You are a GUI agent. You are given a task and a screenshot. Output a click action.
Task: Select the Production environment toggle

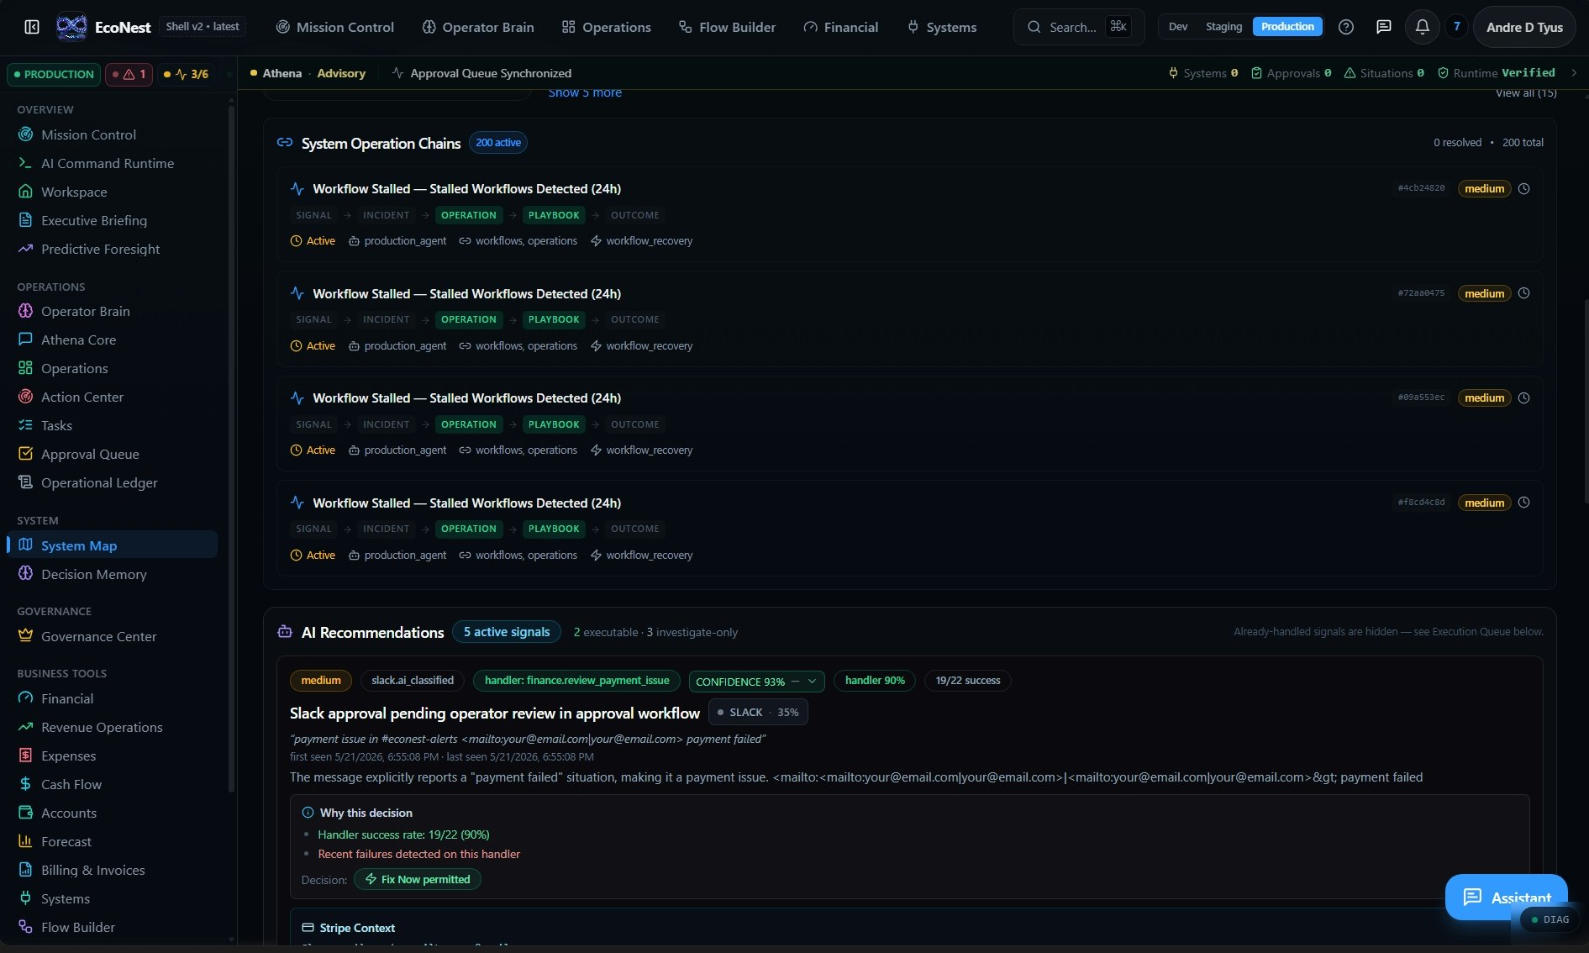[x=1287, y=27]
